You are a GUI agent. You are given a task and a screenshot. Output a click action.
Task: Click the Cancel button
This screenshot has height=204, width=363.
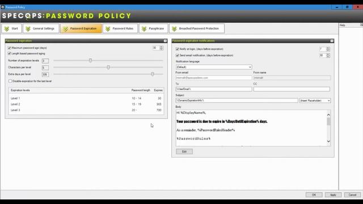352,195
